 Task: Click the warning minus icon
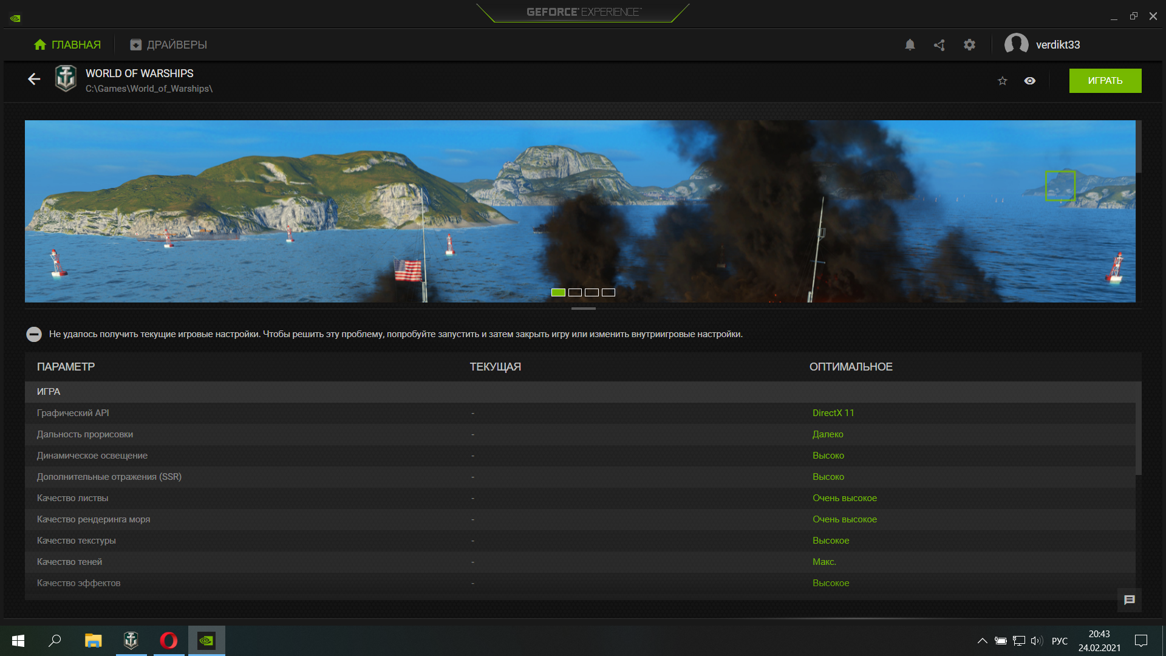click(x=34, y=334)
